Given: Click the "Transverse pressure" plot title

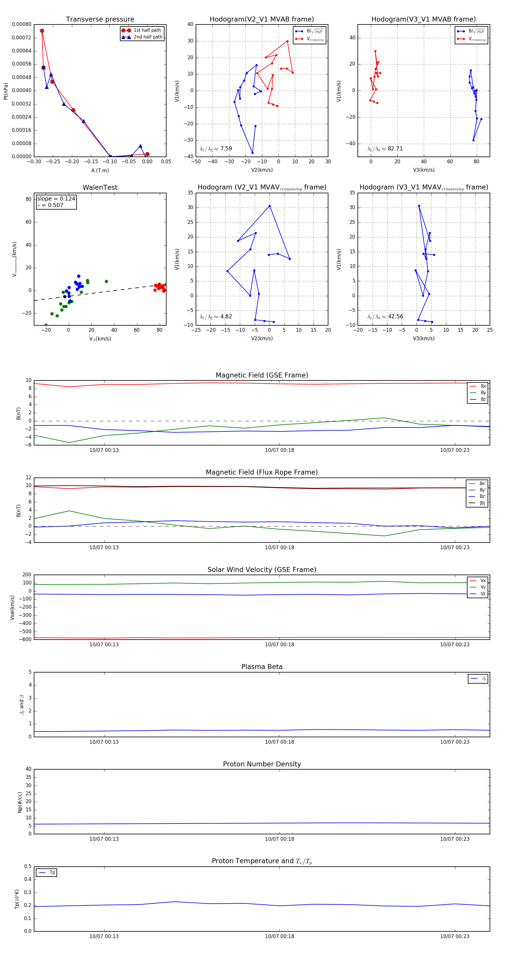Looking at the screenshot, I should click(100, 20).
